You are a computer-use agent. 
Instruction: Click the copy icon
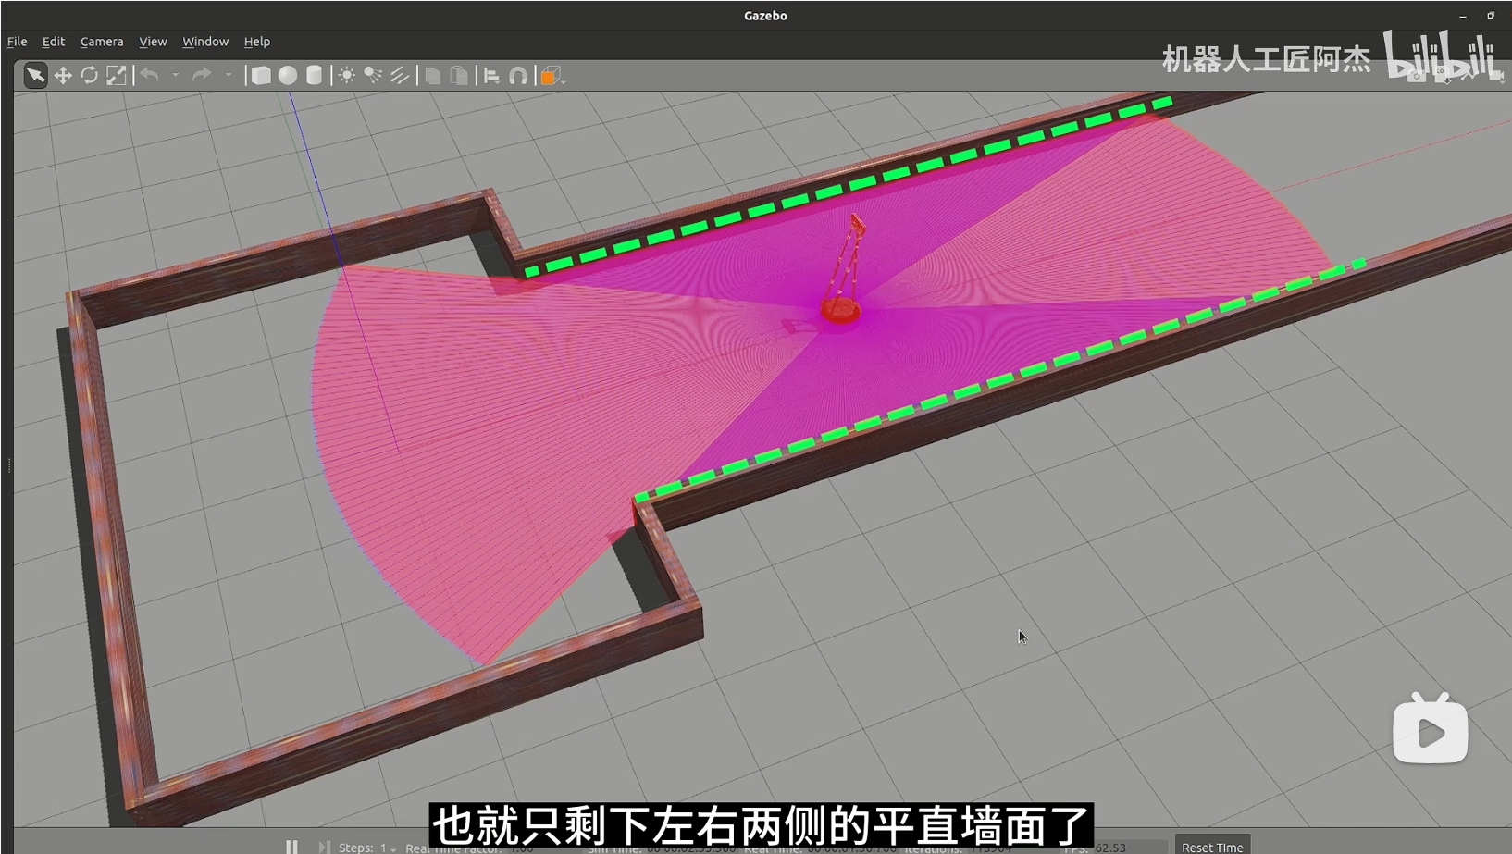coord(432,75)
